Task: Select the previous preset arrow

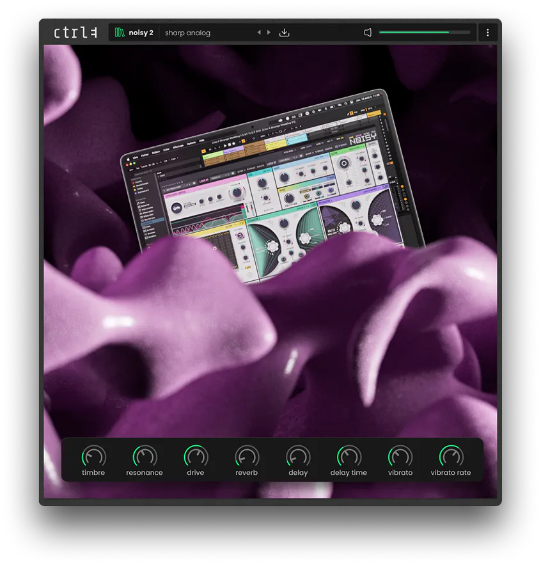Action: pyautogui.click(x=259, y=33)
